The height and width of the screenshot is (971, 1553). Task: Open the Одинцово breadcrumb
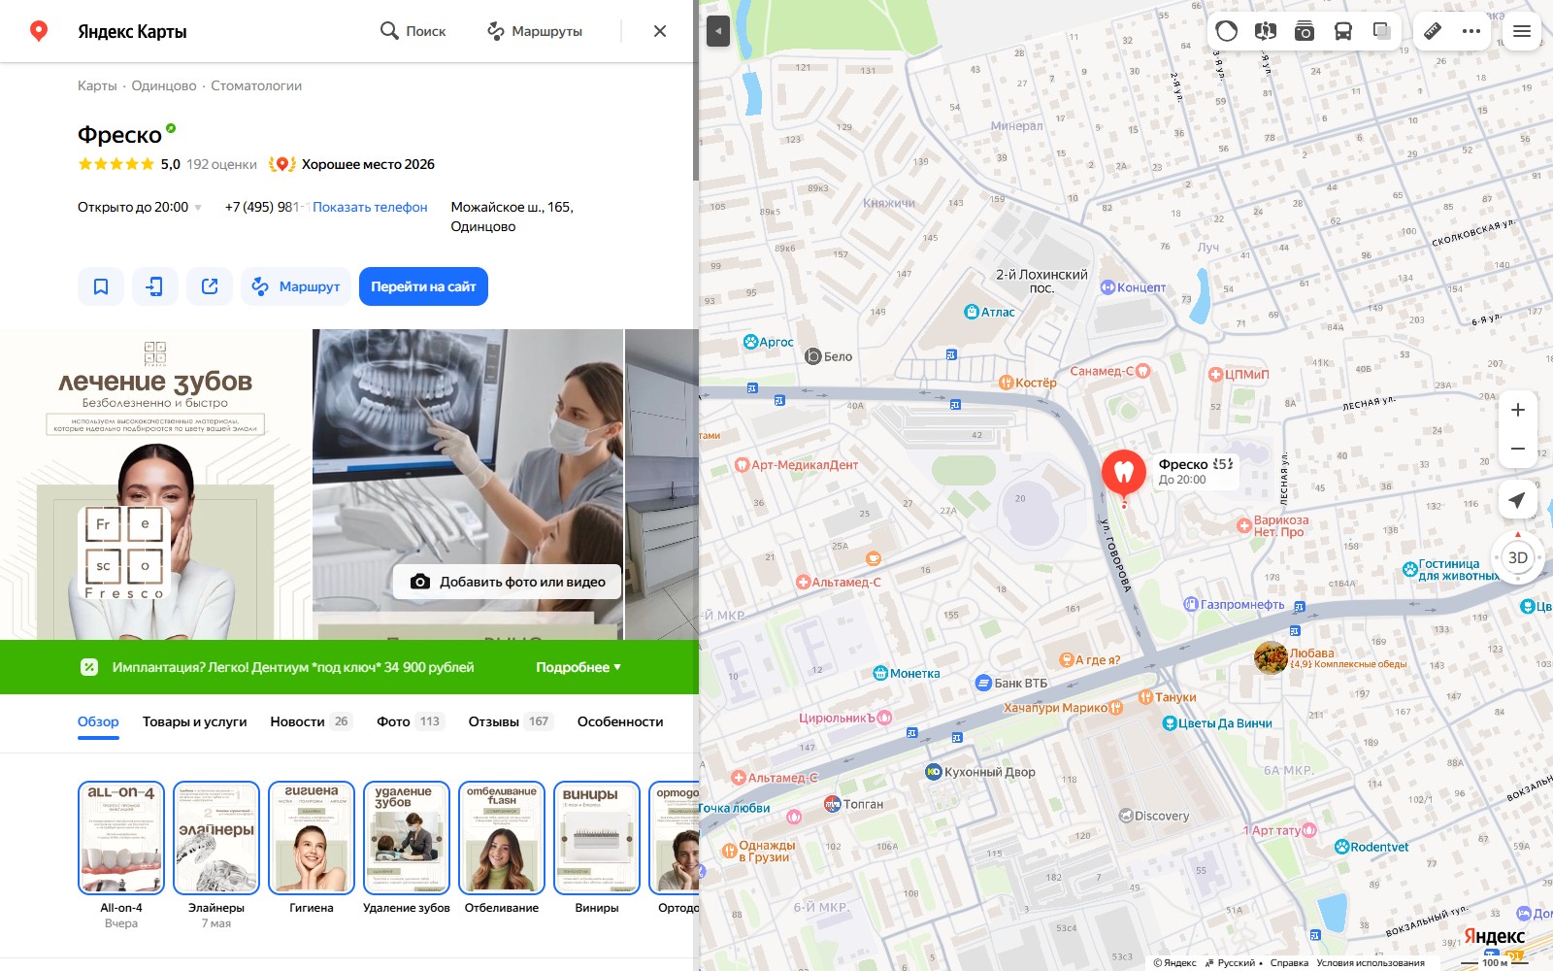click(164, 85)
